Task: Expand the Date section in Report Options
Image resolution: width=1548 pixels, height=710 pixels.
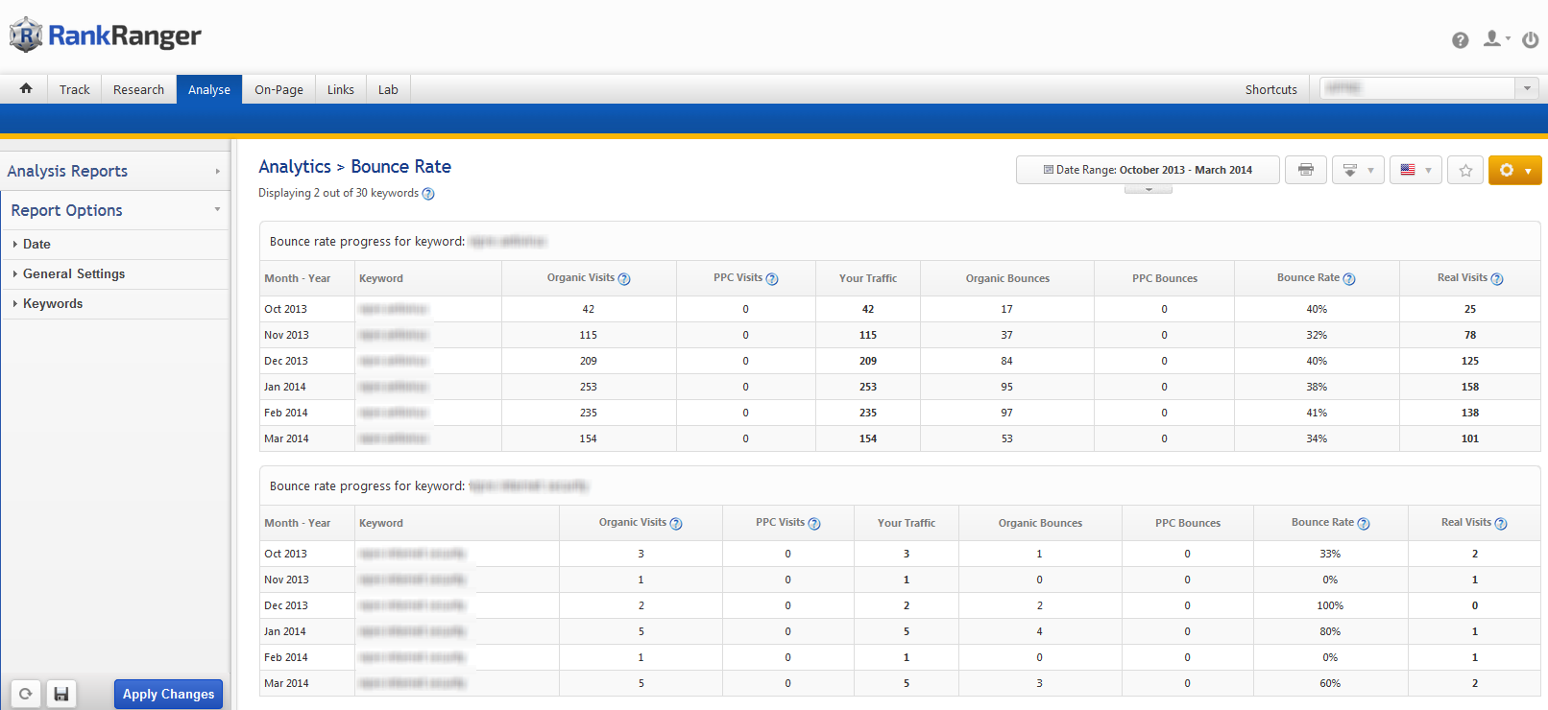Action: 36,245
